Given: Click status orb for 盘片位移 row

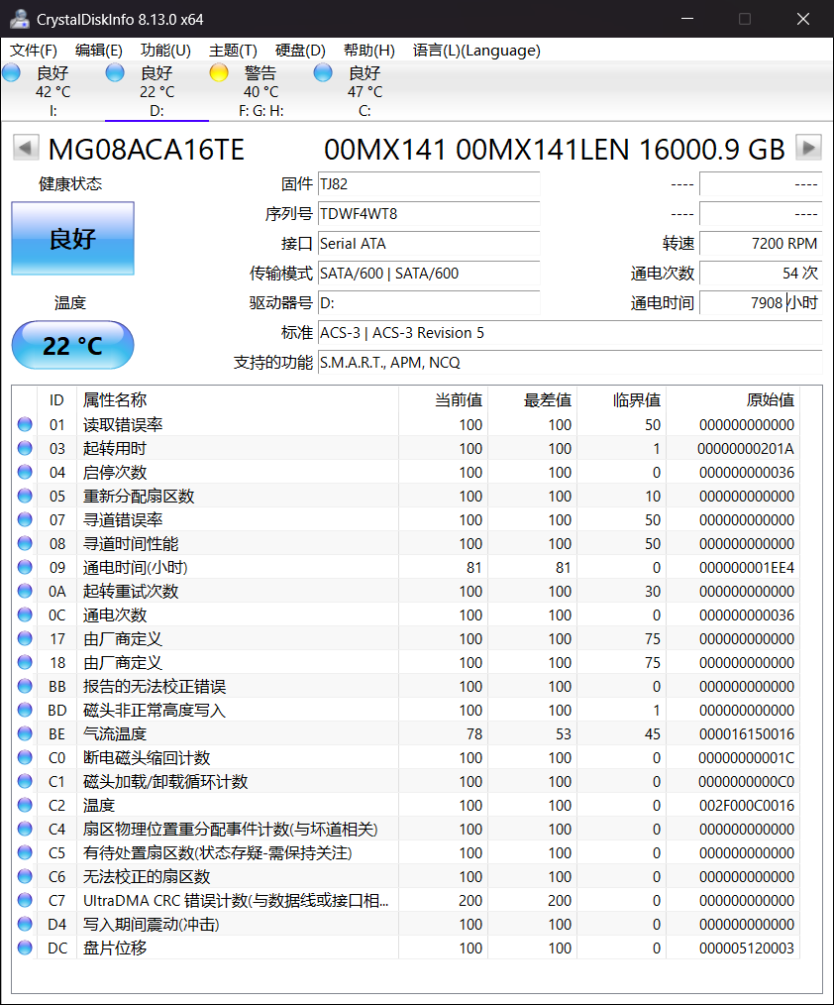Looking at the screenshot, I should tap(25, 949).
